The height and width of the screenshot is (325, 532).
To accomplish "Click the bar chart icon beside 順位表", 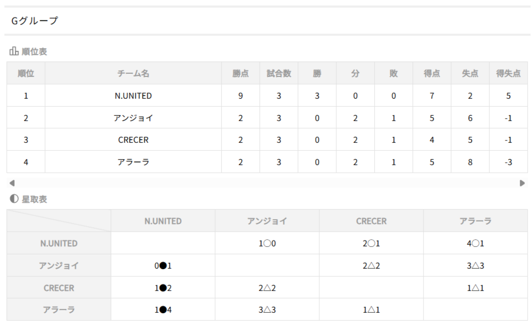I will [x=14, y=52].
